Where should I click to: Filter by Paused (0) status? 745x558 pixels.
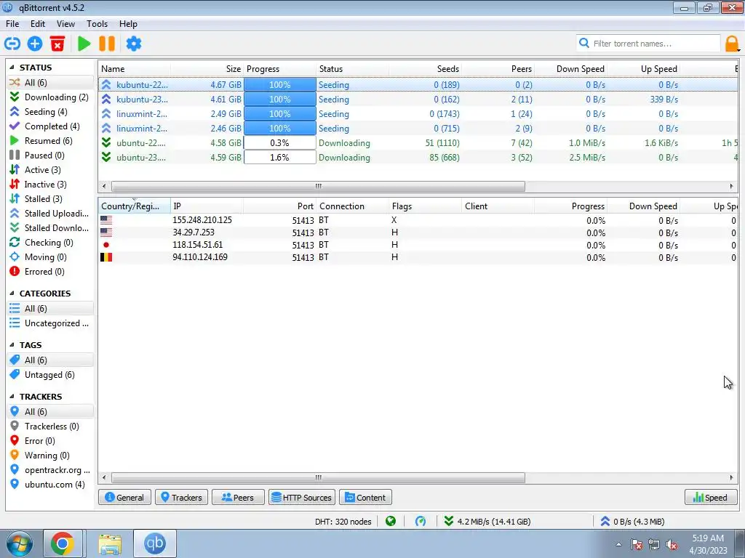[50, 155]
